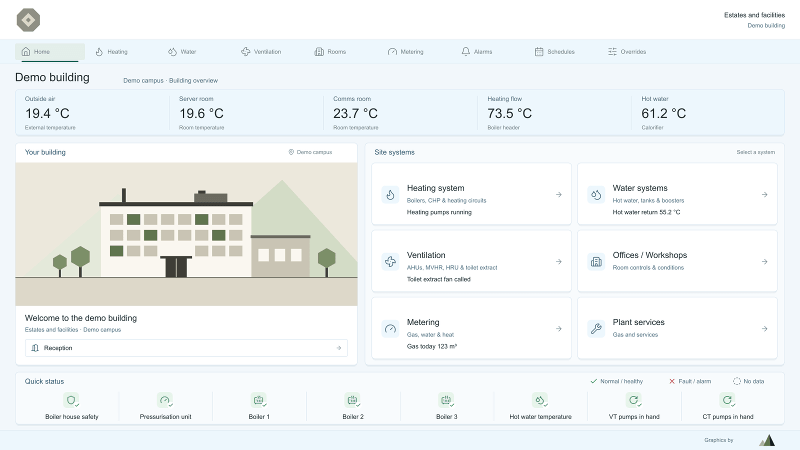The image size is (800, 450).
Task: Click Boiler house safety shield icon
Action: (71, 400)
